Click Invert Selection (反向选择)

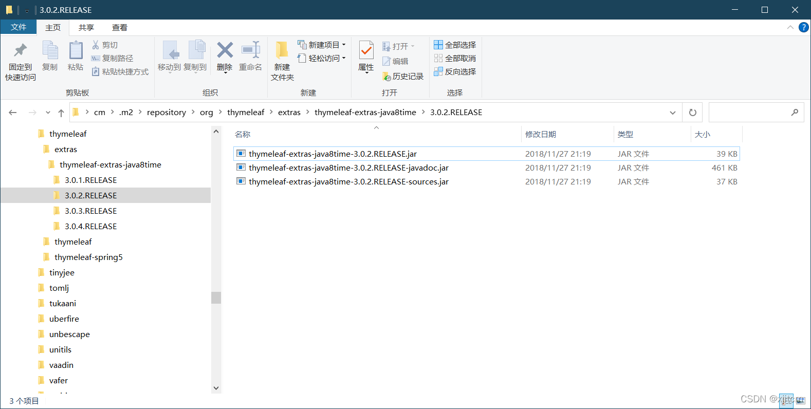pyautogui.click(x=455, y=71)
